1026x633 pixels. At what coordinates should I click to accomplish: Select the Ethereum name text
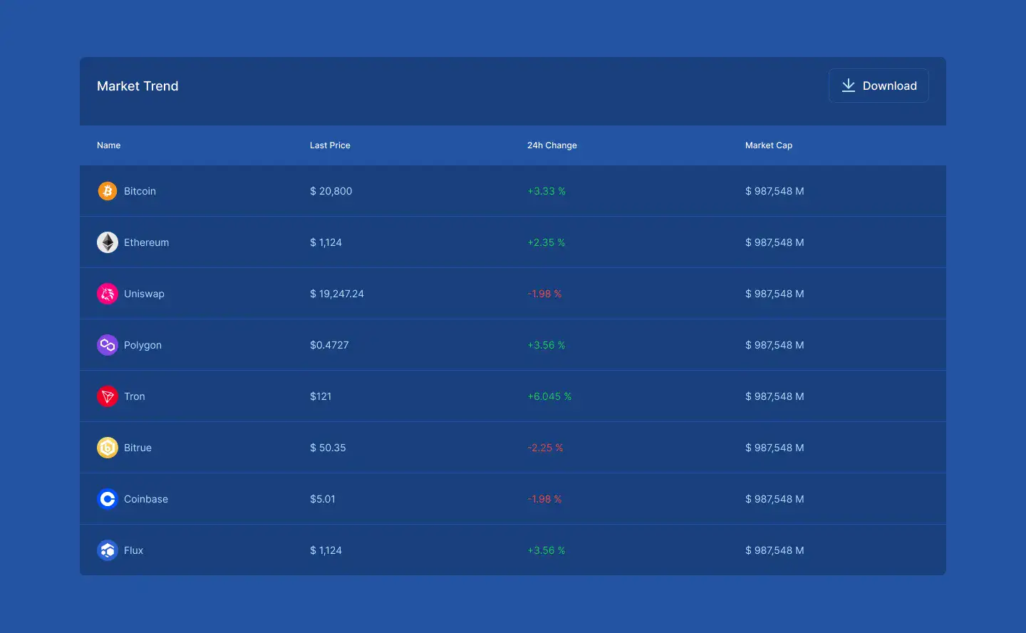click(147, 242)
